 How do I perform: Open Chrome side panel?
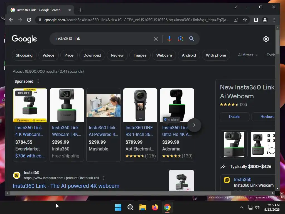click(x=256, y=20)
